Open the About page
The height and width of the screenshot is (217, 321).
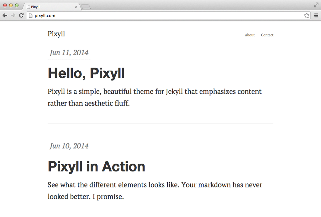(250, 35)
